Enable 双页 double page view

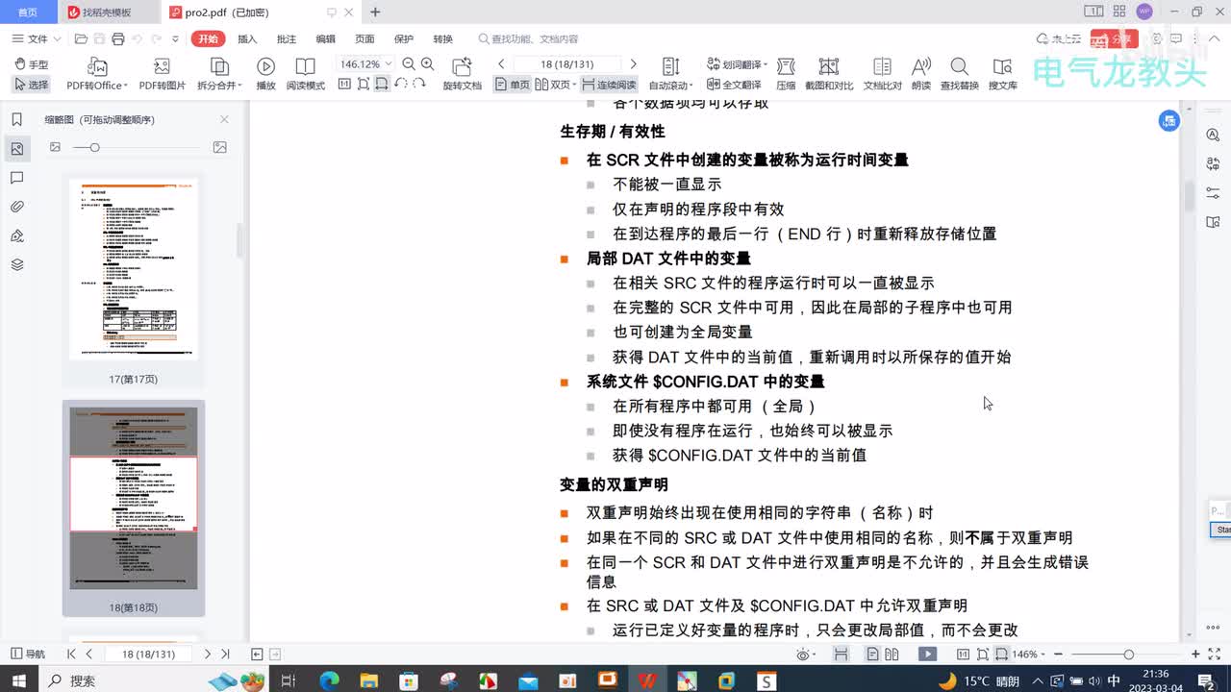tap(554, 85)
